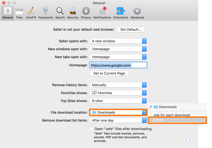This screenshot has width=212, height=148.
Task: Open AutoFill preferences with pencil icon
Action: click(x=31, y=13)
